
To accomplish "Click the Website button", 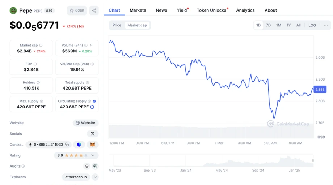I will point(86,123).
